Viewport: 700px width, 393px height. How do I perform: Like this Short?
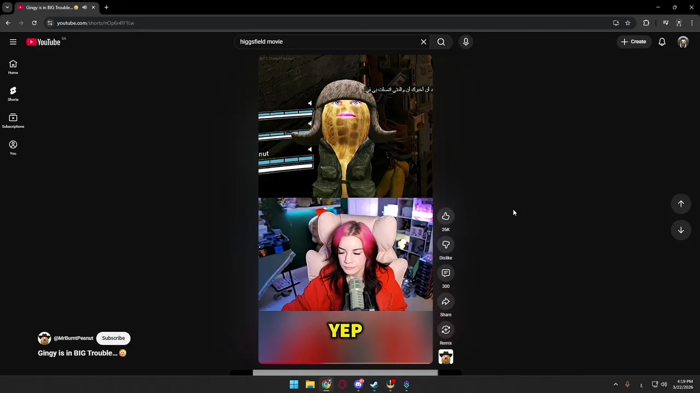pos(446,216)
